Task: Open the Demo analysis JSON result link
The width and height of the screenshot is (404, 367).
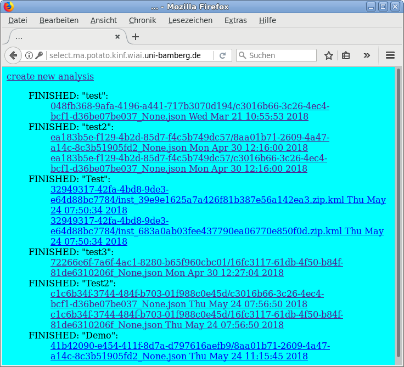Action: (x=190, y=351)
